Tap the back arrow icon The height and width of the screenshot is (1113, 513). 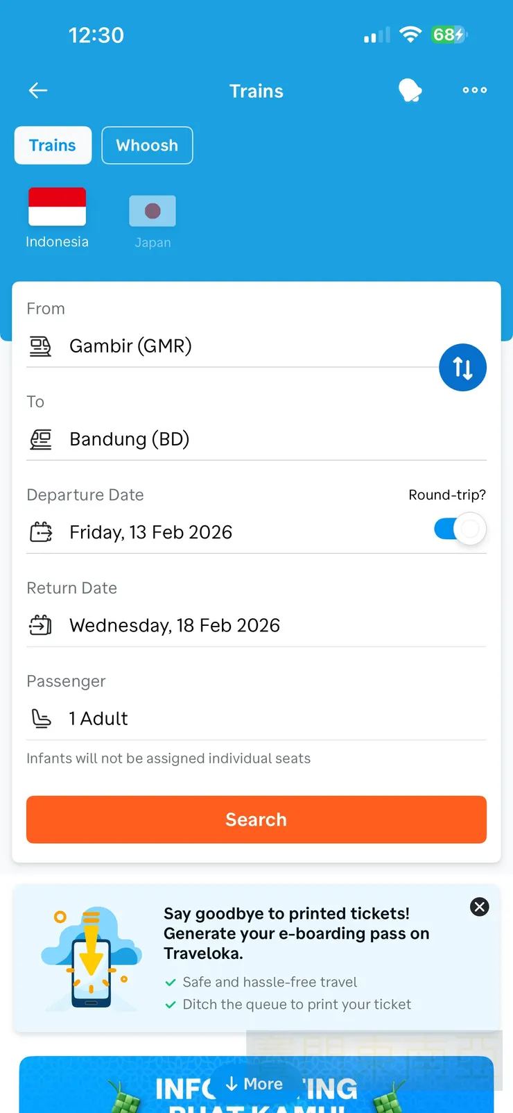[38, 90]
